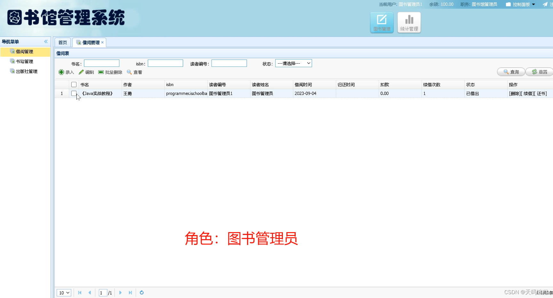Click the 查询 search button
Image resolution: width=553 pixels, height=298 pixels.
(x=511, y=72)
